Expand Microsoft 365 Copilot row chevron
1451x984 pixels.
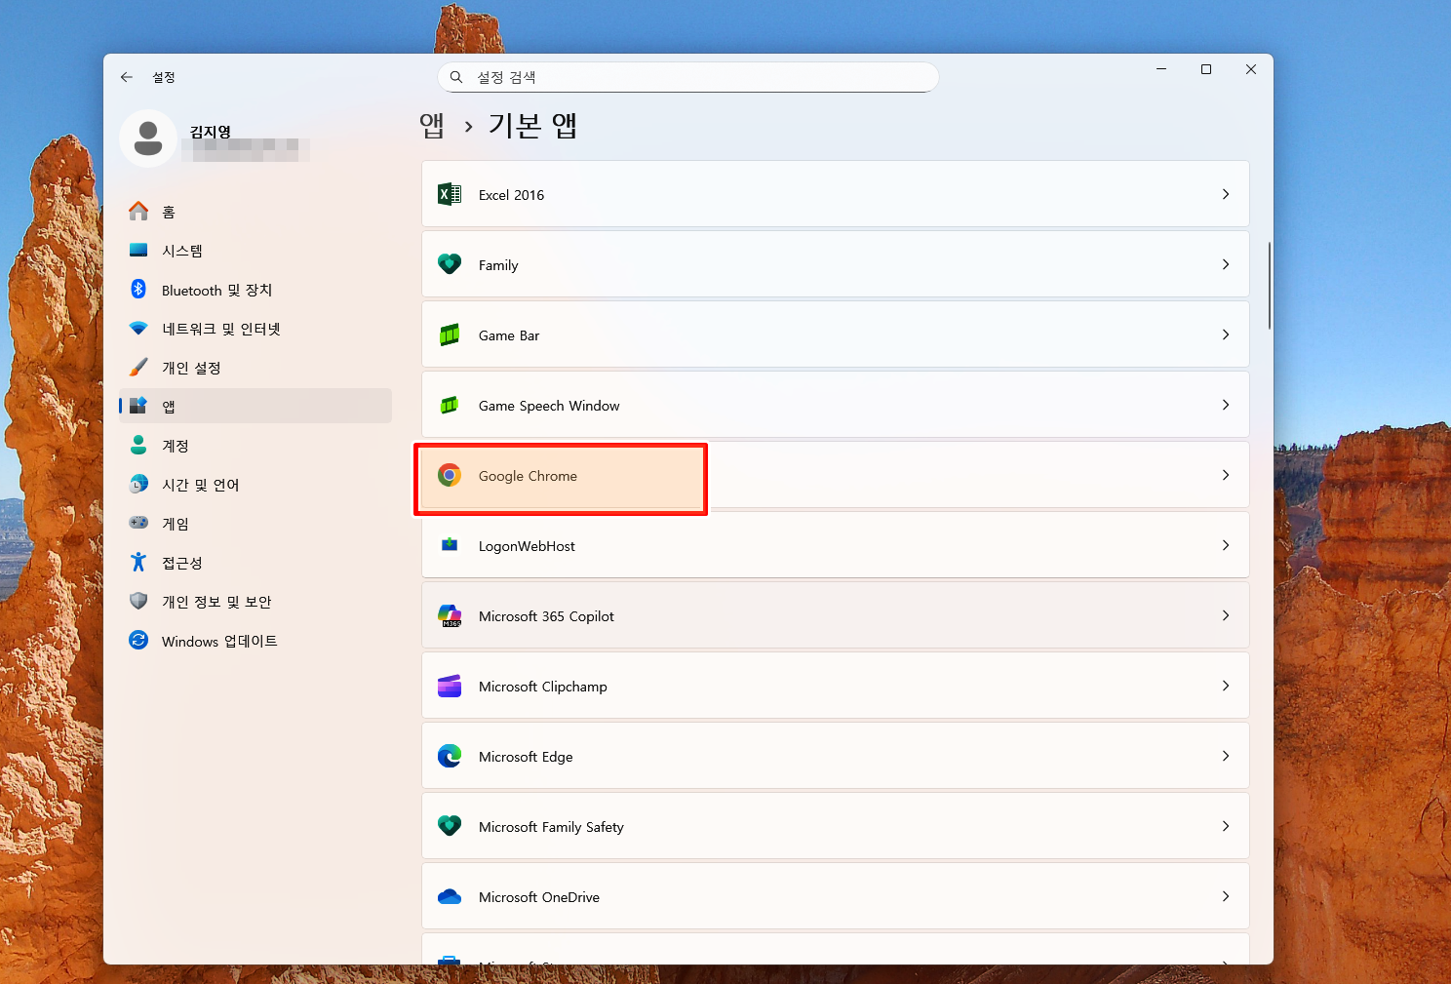[1226, 615]
